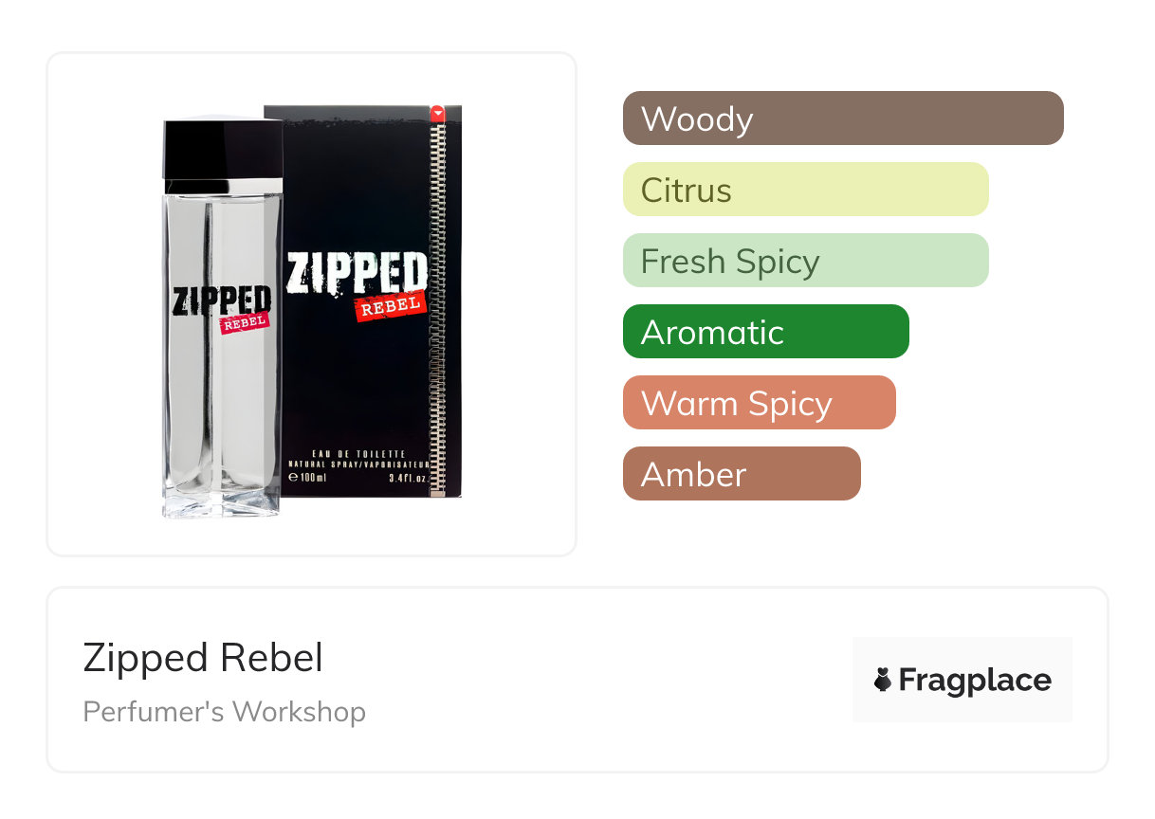Image resolution: width=1155 pixels, height=819 pixels.
Task: Open the Perfumer's Workshop brand link
Action: pos(224,711)
